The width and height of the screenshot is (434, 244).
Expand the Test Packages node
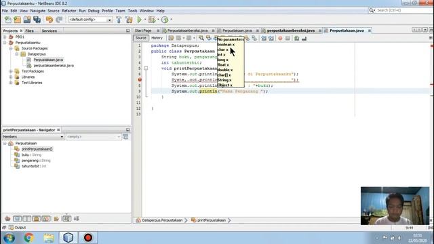11,71
